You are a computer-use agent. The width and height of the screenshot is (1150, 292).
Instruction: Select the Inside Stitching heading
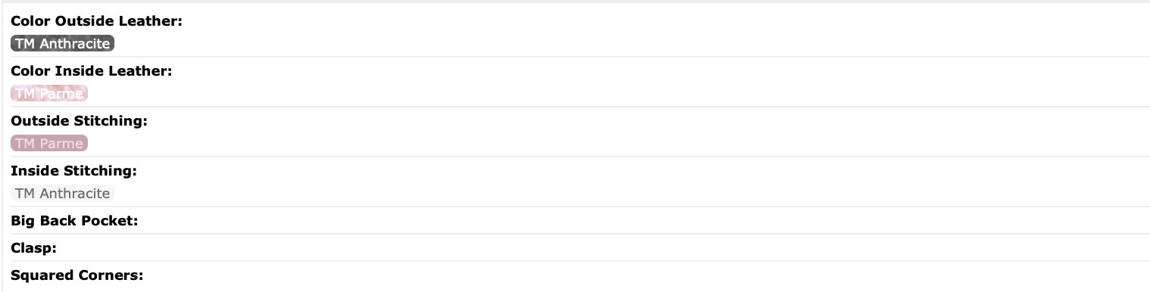(x=73, y=171)
